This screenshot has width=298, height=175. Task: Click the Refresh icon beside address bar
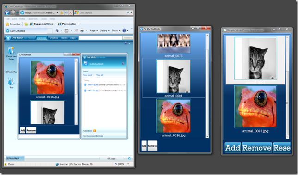point(66,13)
